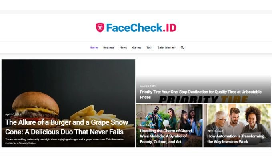This screenshot has height=163, width=272.
Task: Open the Priority Tire article headline
Action: (x=200, y=94)
